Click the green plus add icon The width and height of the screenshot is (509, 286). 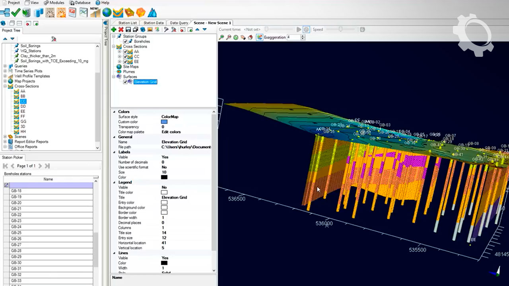[x=114, y=30]
